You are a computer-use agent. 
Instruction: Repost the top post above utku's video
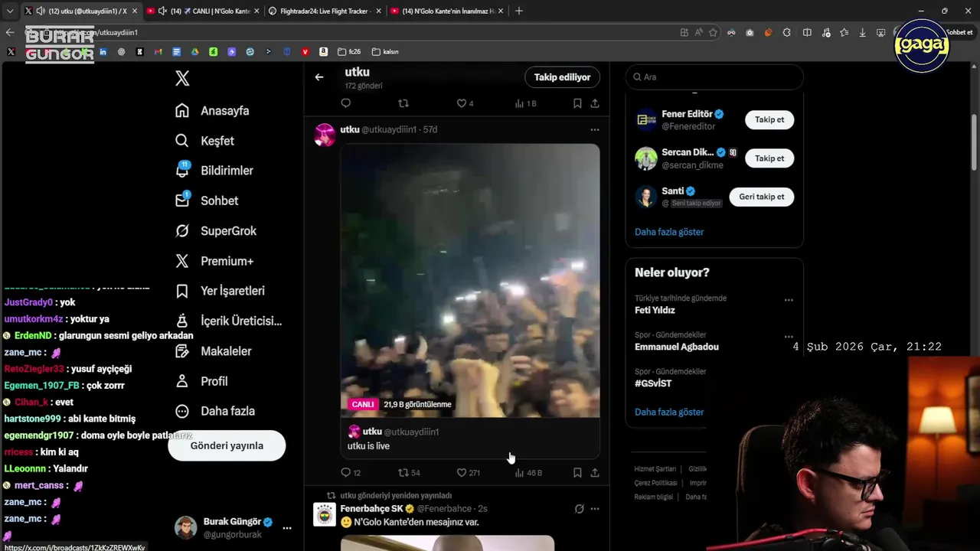click(x=404, y=103)
